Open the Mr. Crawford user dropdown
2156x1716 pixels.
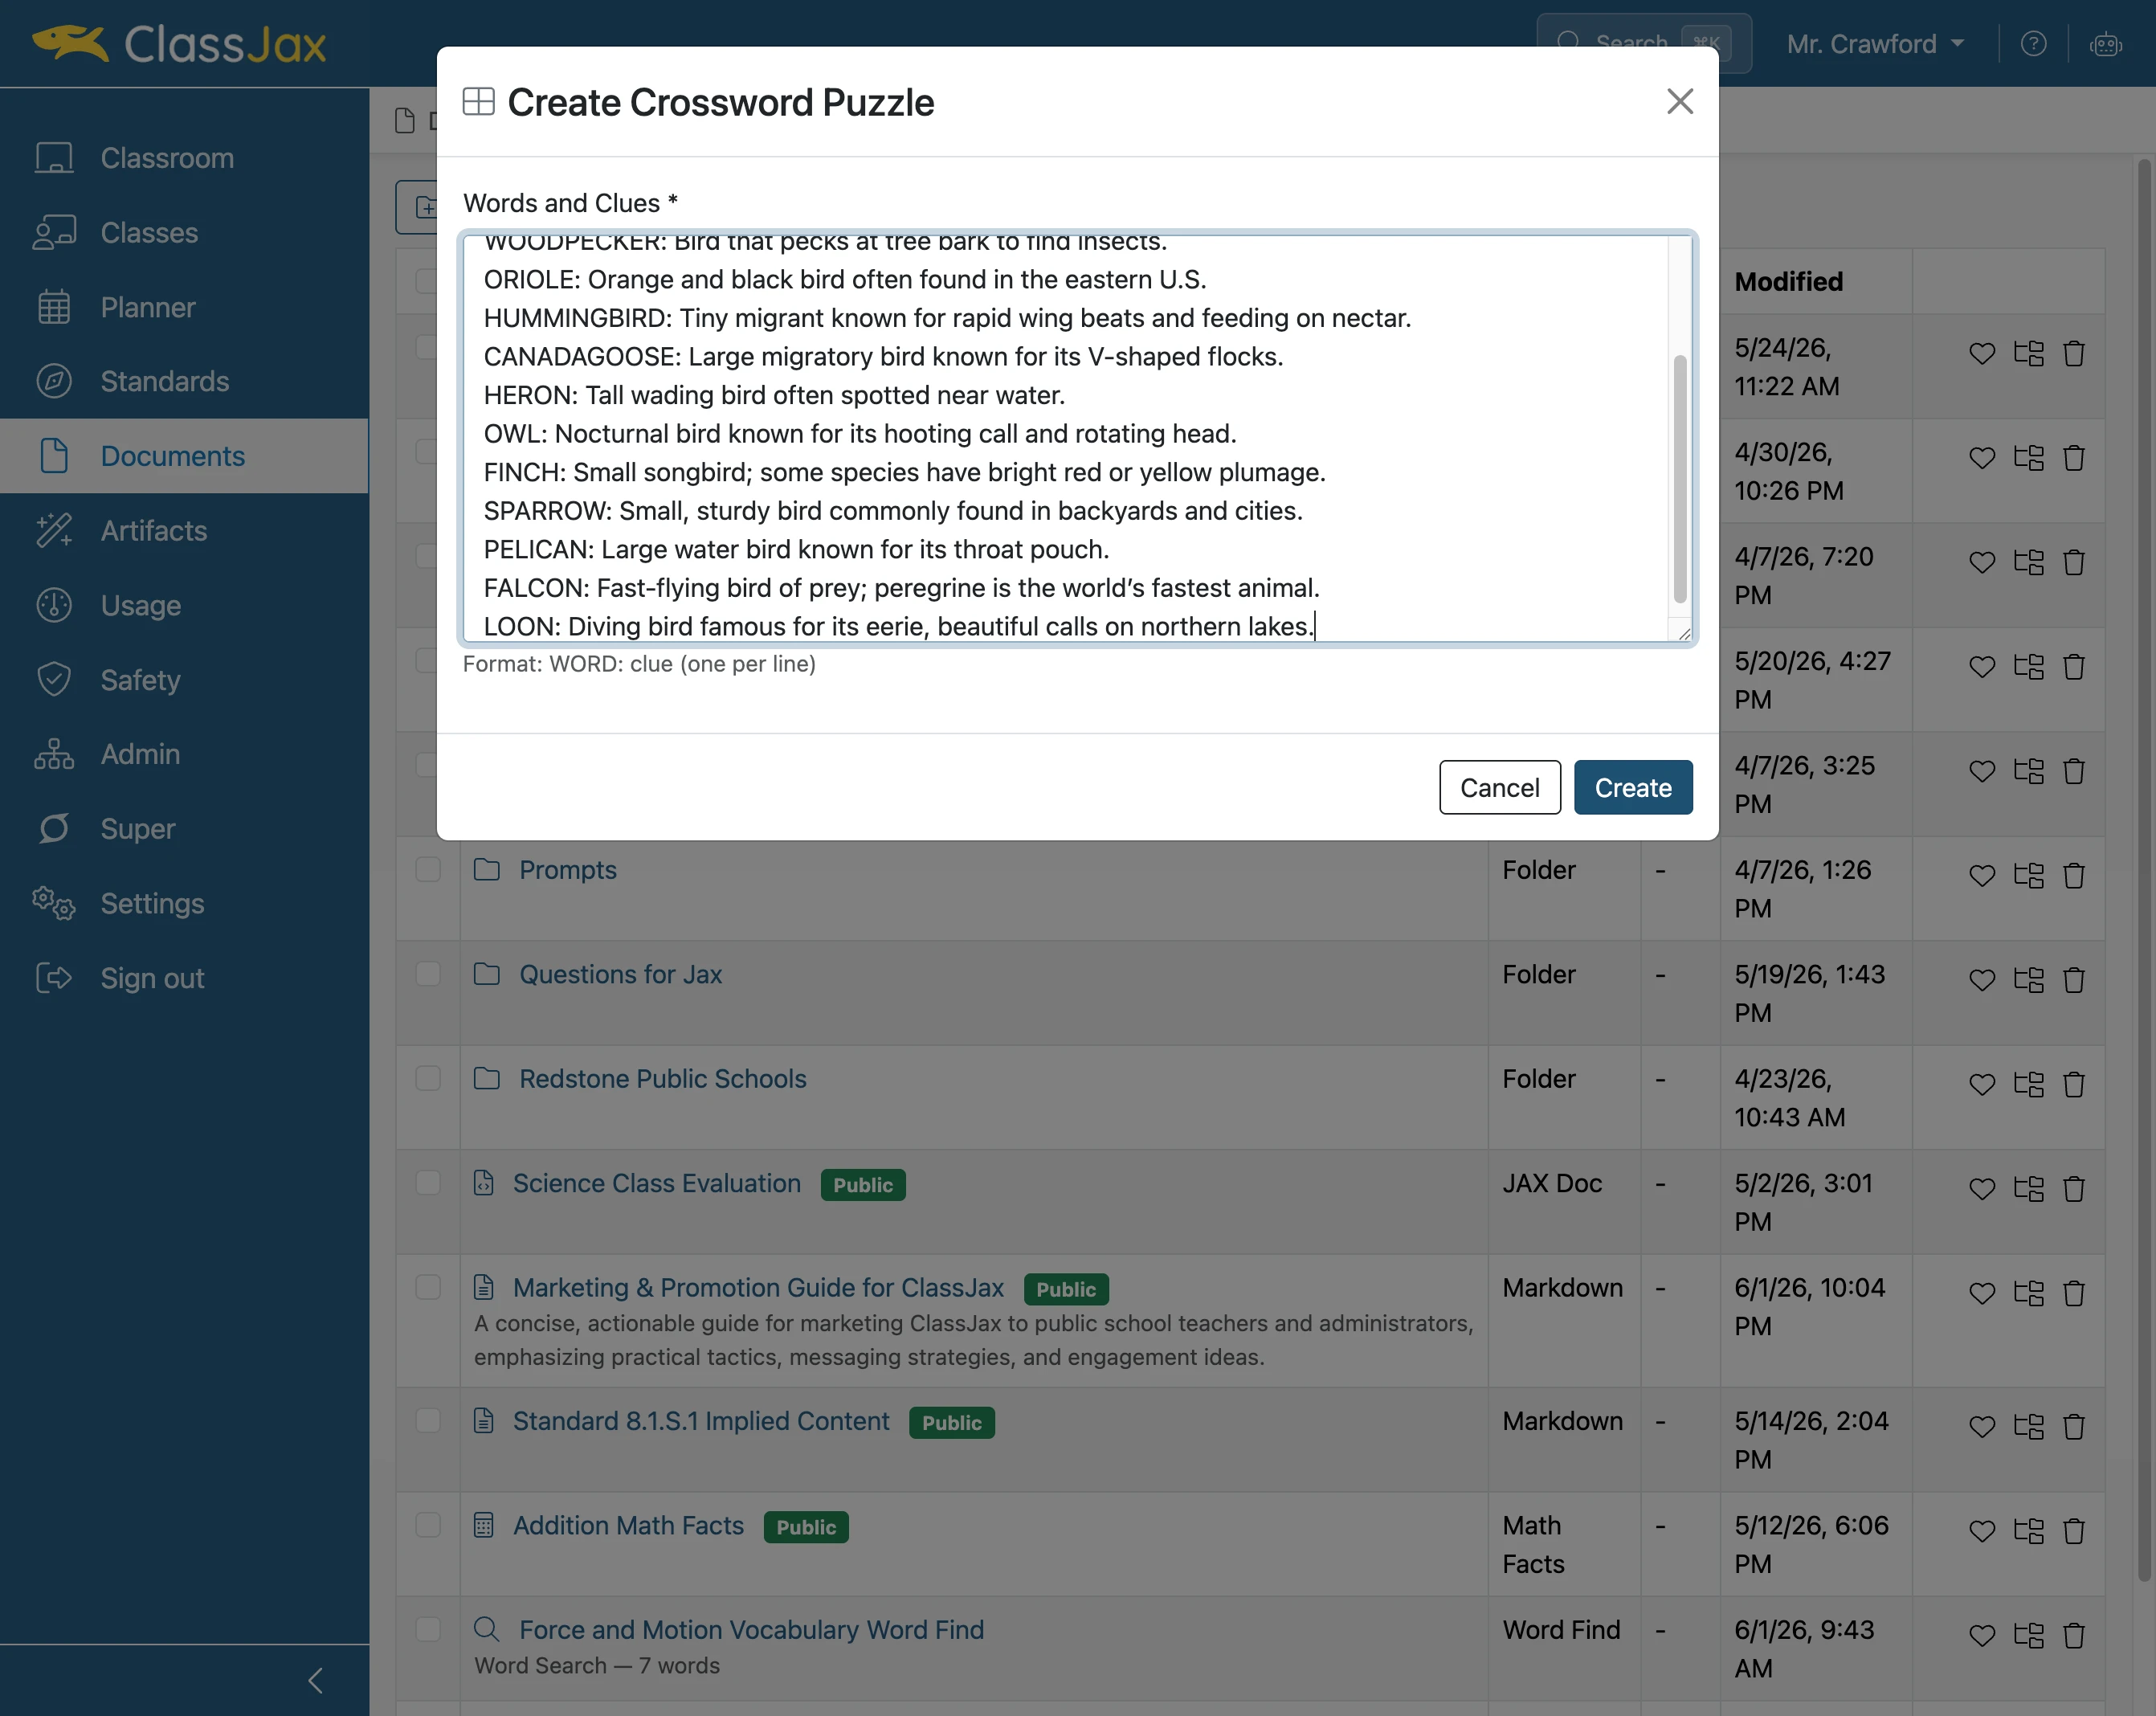1875,44
